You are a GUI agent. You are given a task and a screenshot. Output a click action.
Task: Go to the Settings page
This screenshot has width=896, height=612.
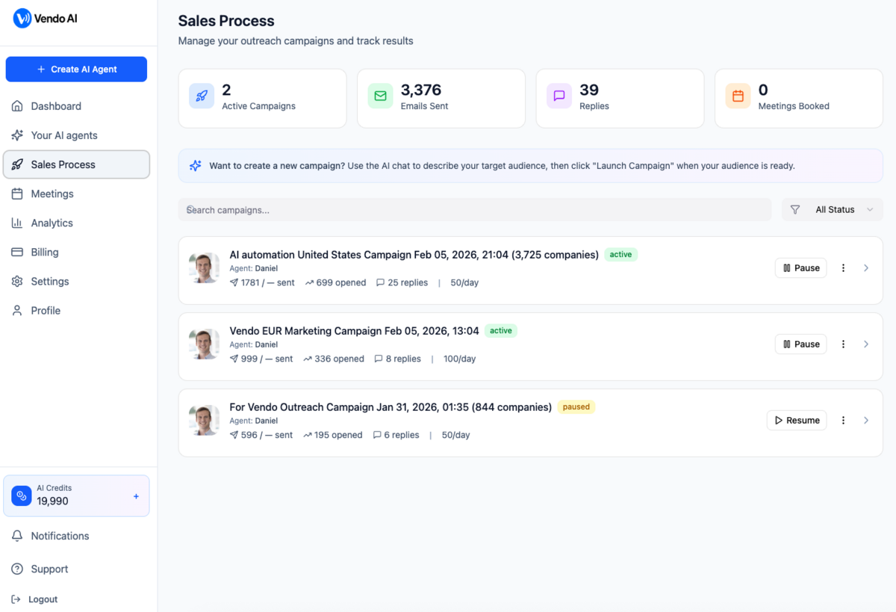tap(51, 281)
